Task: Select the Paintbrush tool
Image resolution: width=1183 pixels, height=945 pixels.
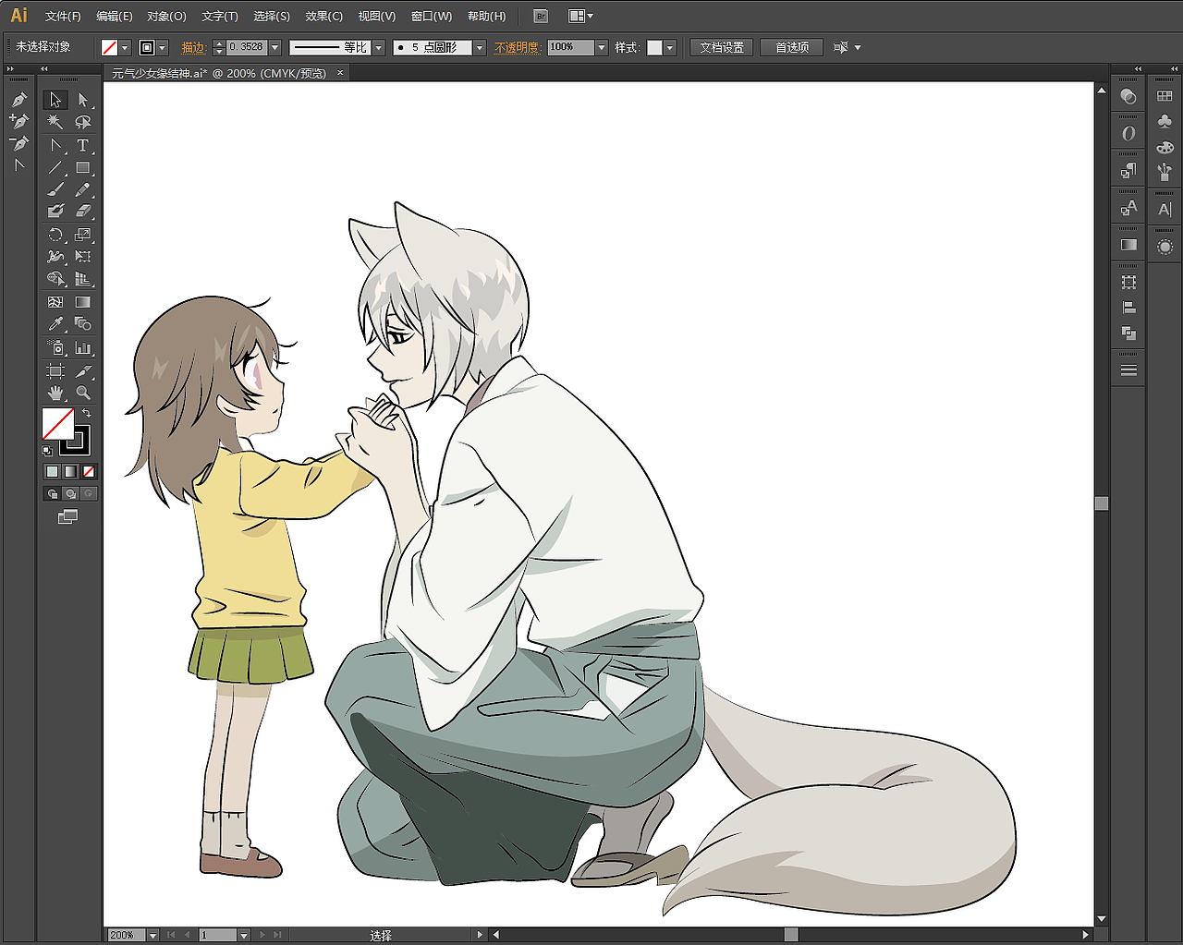Action: coord(55,189)
